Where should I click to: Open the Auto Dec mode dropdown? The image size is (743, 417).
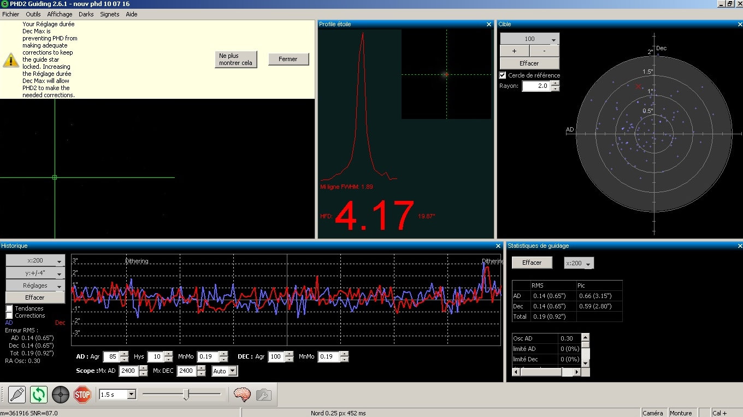(x=232, y=371)
